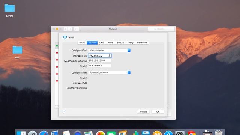Minimize Network window with yellow button

[x=57, y=29]
